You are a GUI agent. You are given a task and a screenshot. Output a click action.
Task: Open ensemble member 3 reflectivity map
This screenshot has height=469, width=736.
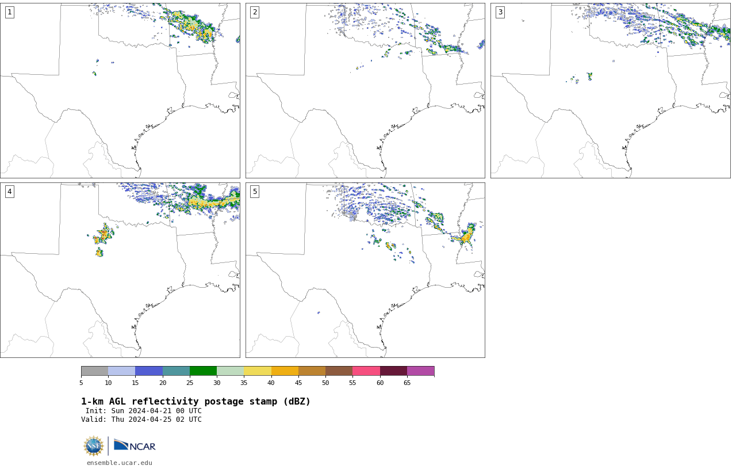pos(611,90)
